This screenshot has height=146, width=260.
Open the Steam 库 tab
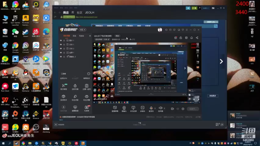73,12
